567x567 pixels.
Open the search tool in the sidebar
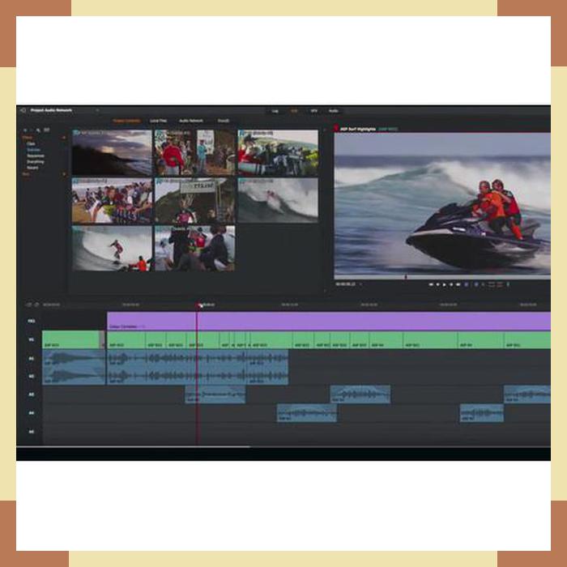click(38, 130)
